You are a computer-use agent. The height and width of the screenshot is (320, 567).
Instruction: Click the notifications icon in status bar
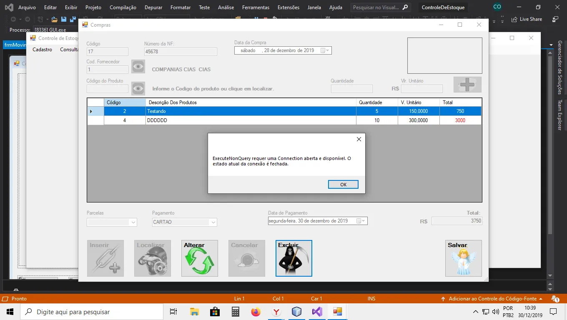(555, 299)
